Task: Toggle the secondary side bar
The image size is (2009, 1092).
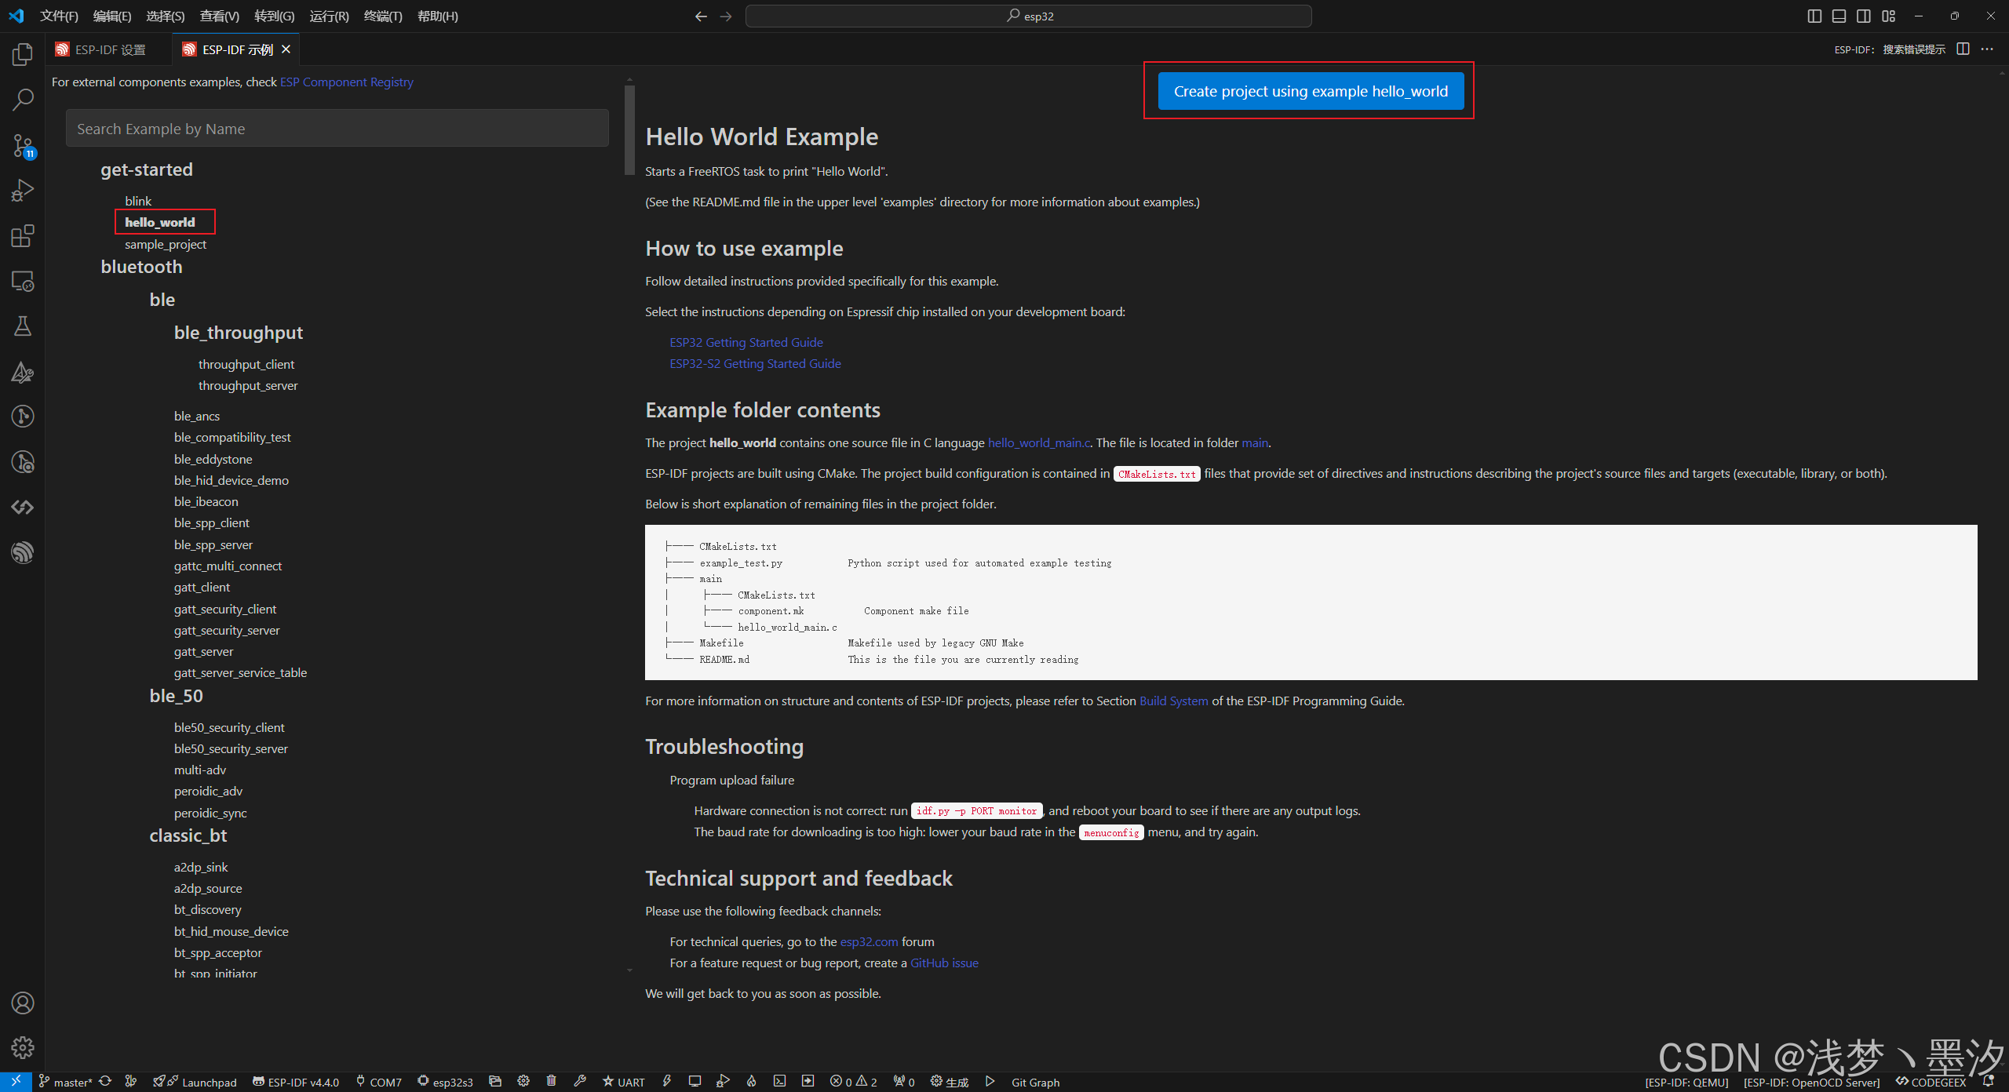Action: (x=1864, y=16)
